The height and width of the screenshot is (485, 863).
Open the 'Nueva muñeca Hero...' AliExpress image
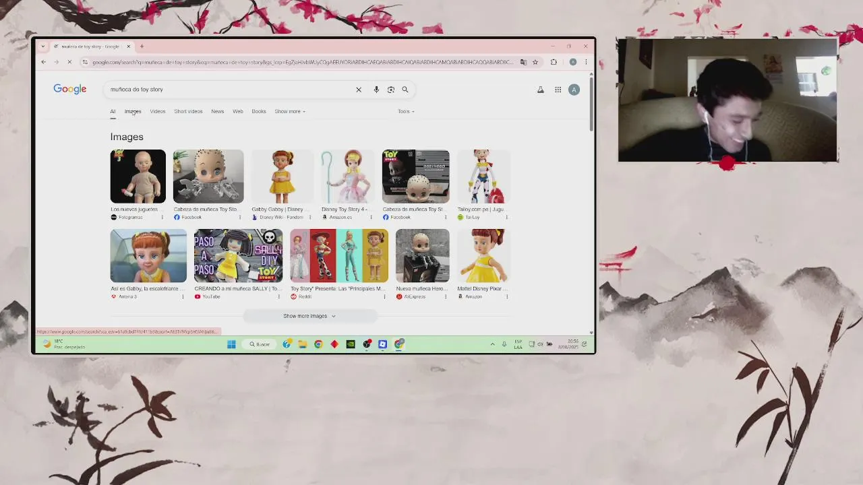423,256
